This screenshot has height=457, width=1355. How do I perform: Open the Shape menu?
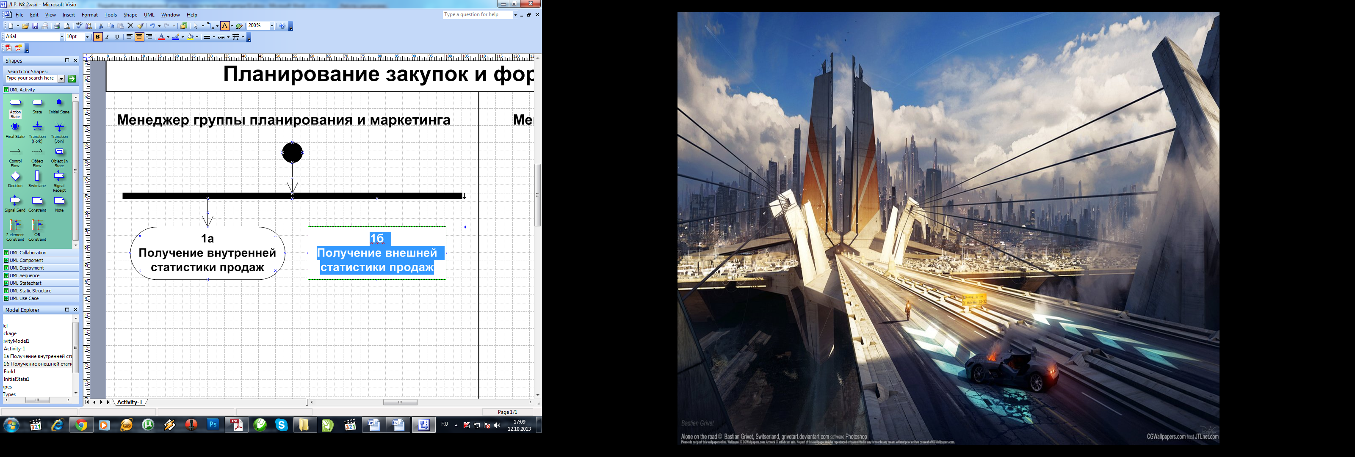[130, 15]
